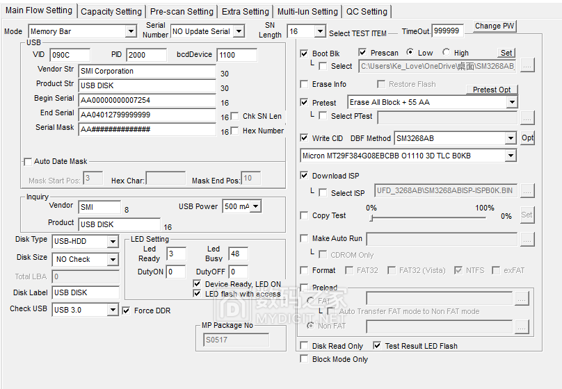Viewport: 562px width, 389px height.
Task: Toggle Download ISP checkbox
Action: 304,175
